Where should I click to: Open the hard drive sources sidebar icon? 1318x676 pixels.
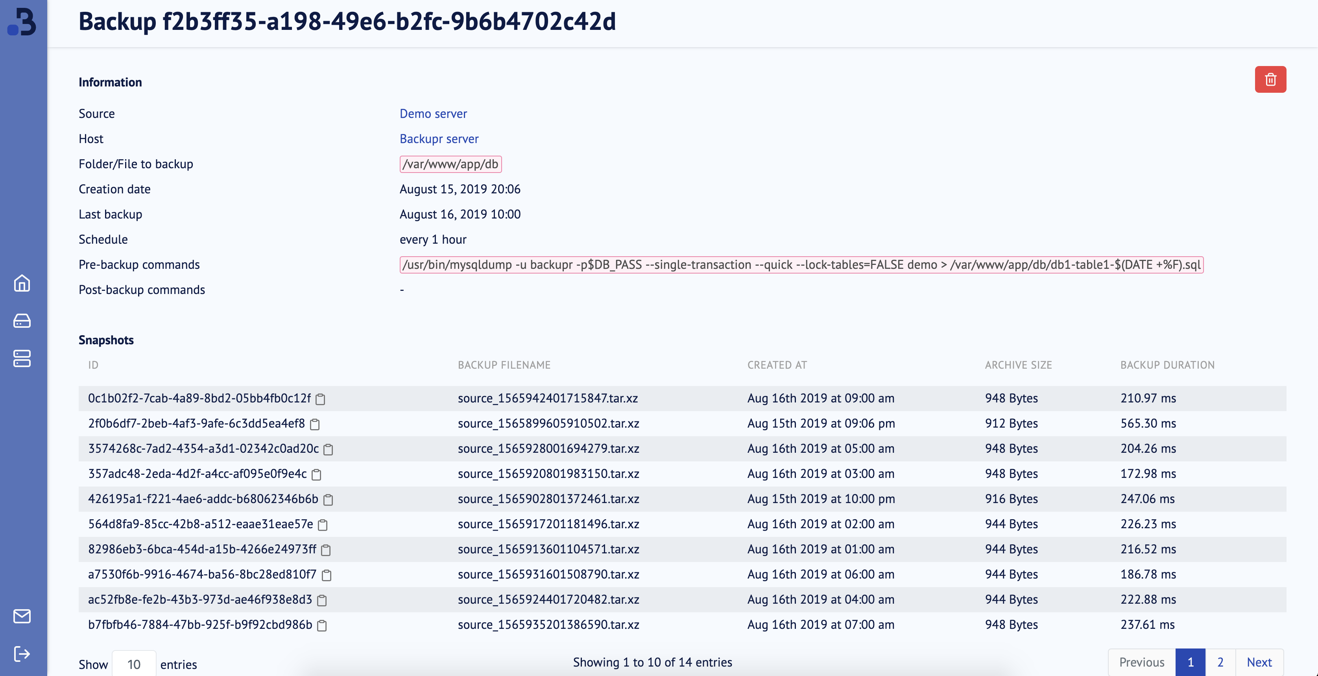coord(22,320)
